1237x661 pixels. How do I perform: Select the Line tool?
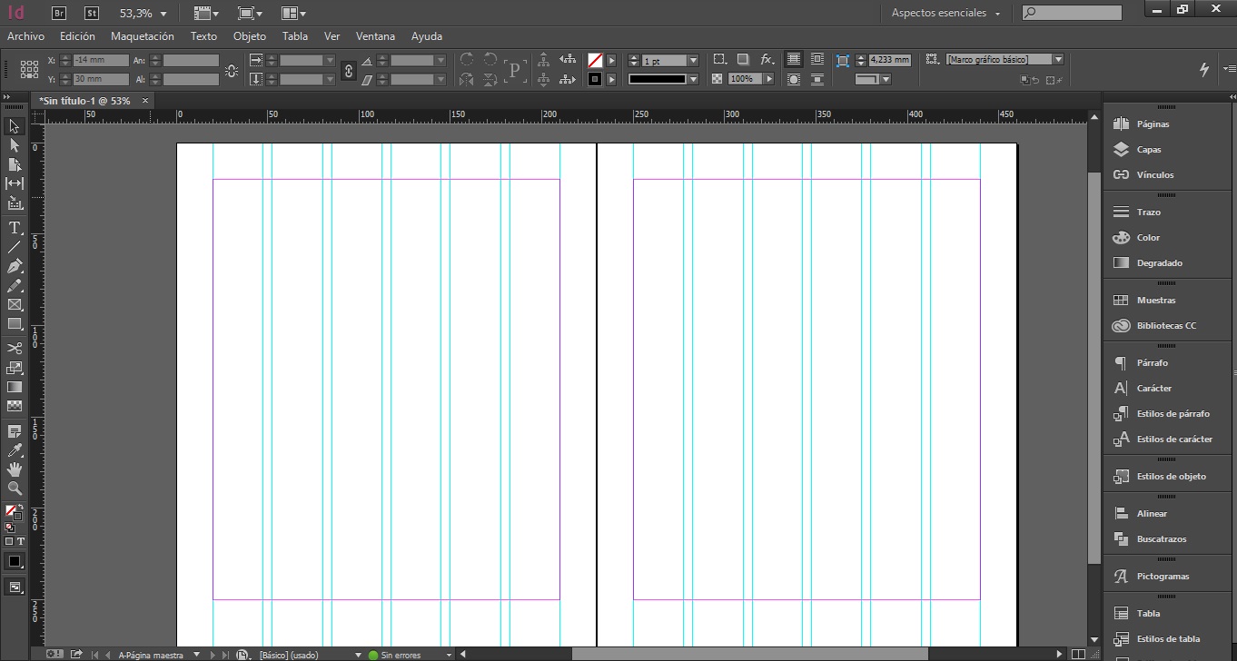click(x=15, y=247)
